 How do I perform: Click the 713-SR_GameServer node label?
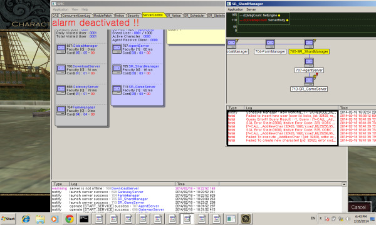click(309, 89)
